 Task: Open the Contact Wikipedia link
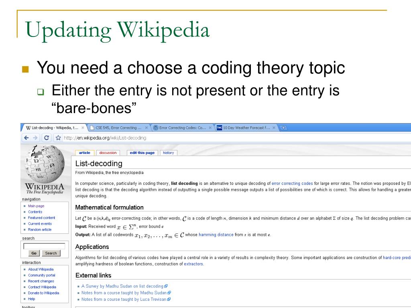42,287
